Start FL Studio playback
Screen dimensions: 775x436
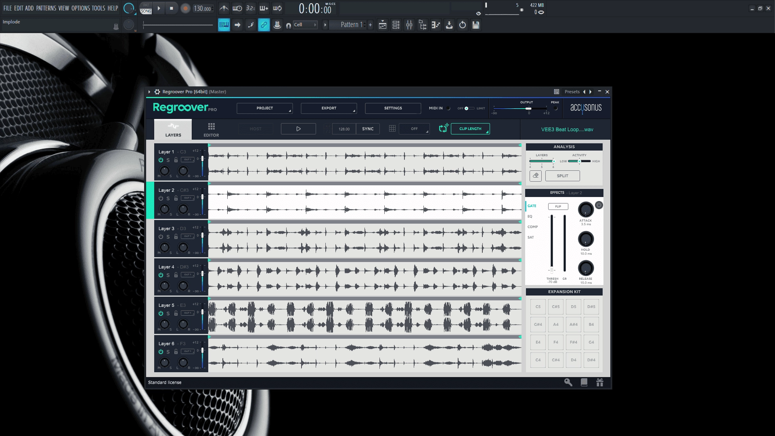tap(159, 8)
